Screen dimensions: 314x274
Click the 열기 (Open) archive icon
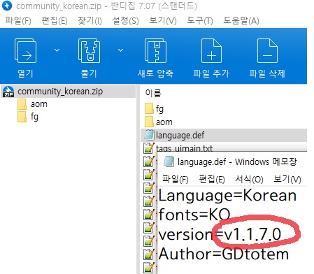pos(25,51)
